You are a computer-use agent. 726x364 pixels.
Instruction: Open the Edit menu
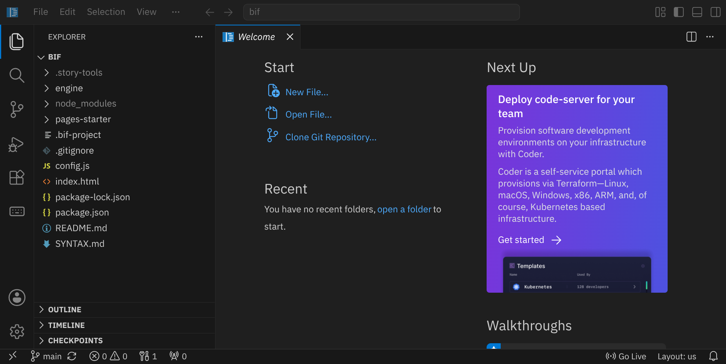[67, 12]
